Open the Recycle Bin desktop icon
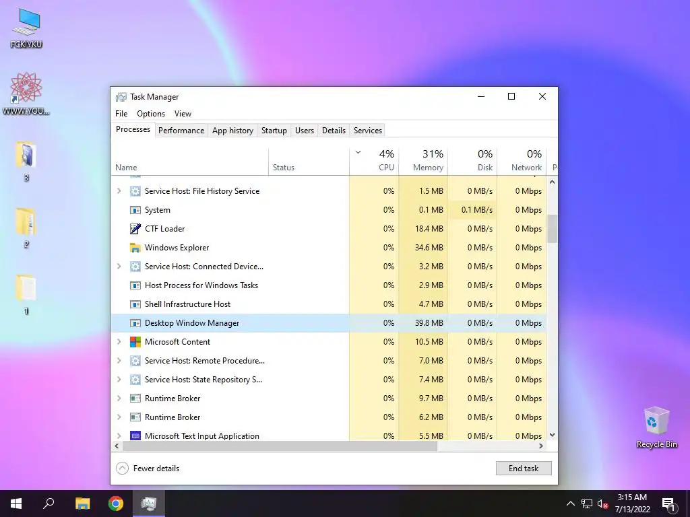The height and width of the screenshot is (517, 690). pyautogui.click(x=656, y=427)
